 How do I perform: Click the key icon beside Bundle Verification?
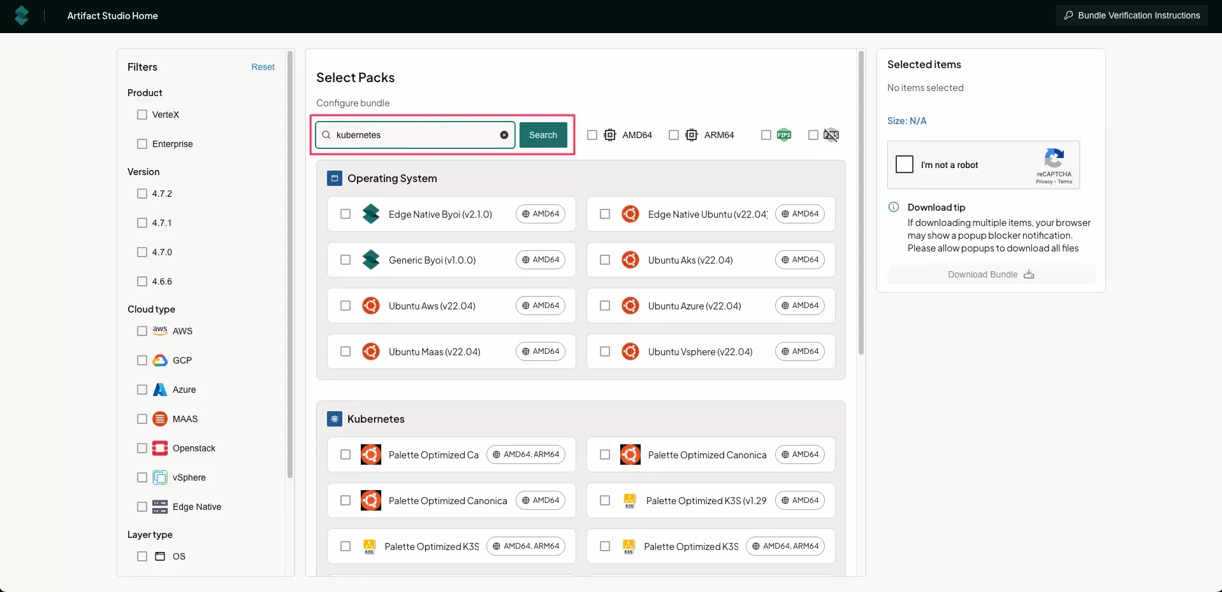point(1068,15)
